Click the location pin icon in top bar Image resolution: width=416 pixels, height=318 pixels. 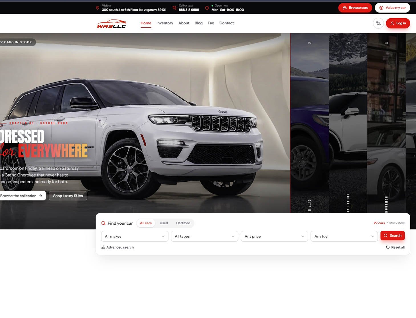tap(98, 8)
